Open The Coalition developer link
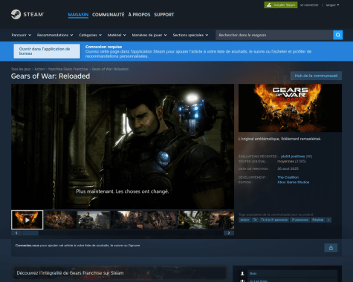The height and width of the screenshot is (282, 353). click(x=288, y=177)
